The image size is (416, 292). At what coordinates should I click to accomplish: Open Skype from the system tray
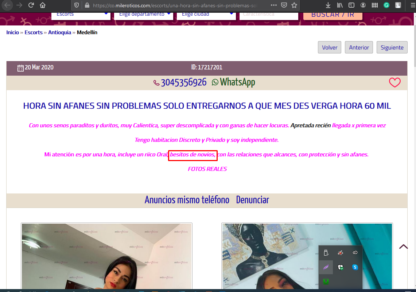pos(355,267)
